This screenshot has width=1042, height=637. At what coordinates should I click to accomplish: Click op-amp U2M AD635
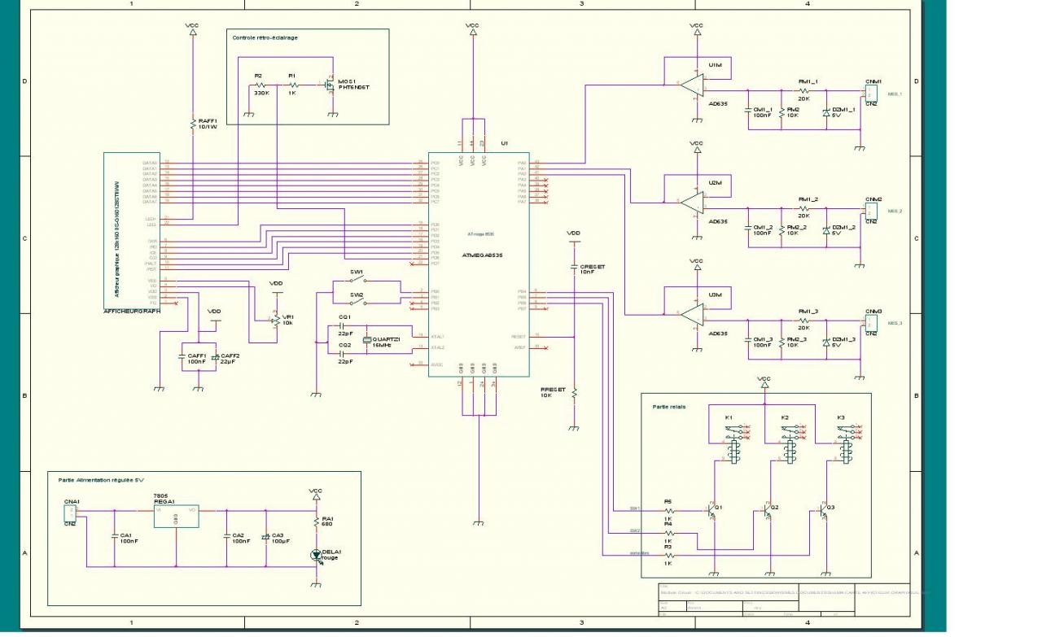693,202
